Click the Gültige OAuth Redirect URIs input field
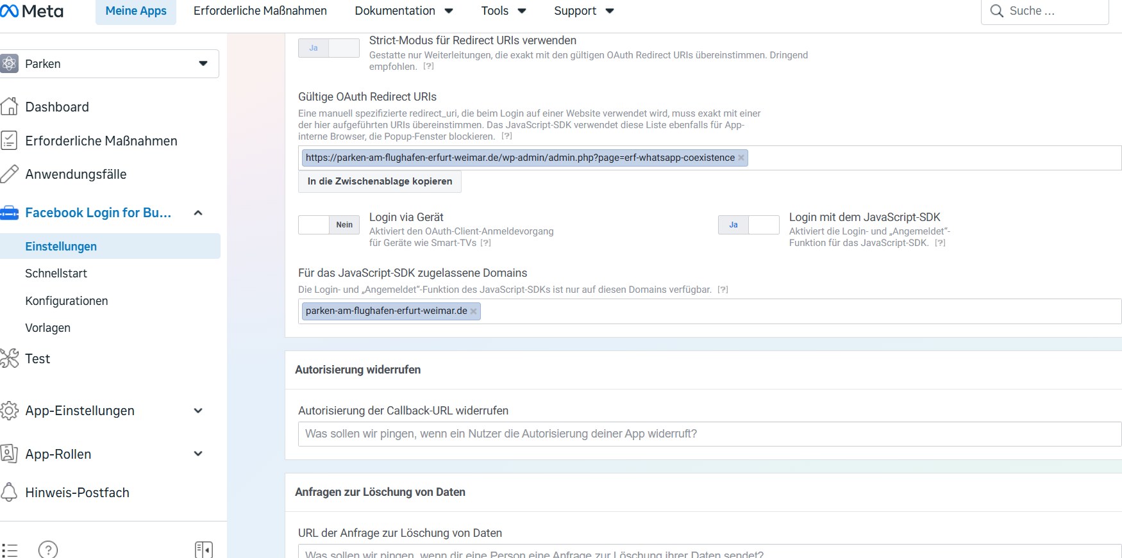Image resolution: width=1122 pixels, height=558 pixels. point(710,158)
